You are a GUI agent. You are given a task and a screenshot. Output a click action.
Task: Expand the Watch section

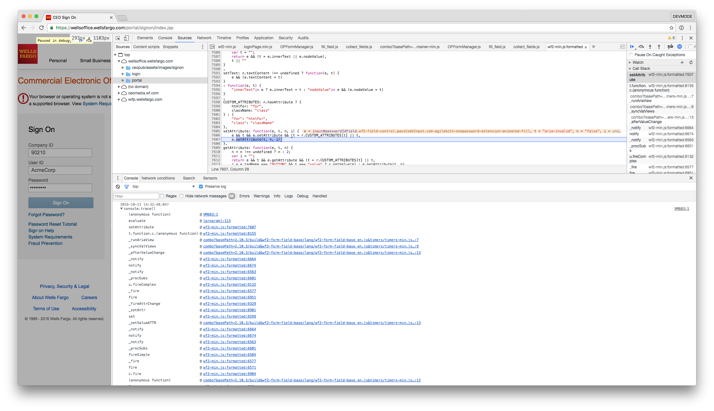(630, 62)
